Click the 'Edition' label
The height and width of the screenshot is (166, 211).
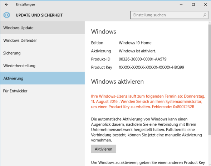pos(97,43)
